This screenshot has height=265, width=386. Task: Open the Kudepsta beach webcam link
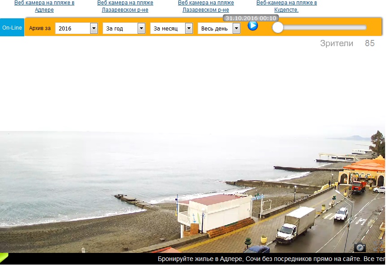(286, 6)
